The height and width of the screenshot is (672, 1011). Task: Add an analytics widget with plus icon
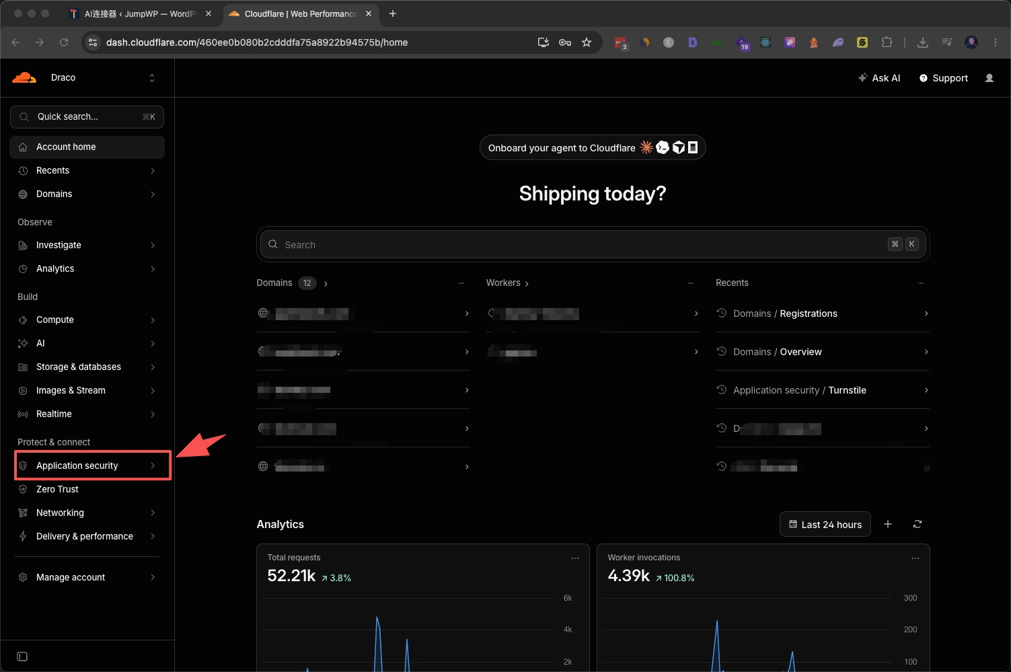888,524
